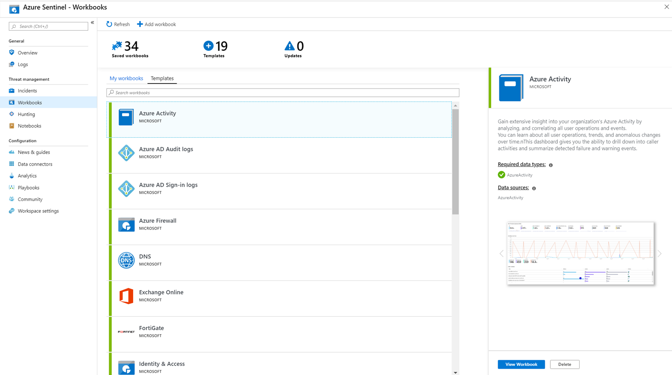Viewport: 672px width, 375px height.
Task: Focus the Search workbooks field
Action: click(x=283, y=93)
